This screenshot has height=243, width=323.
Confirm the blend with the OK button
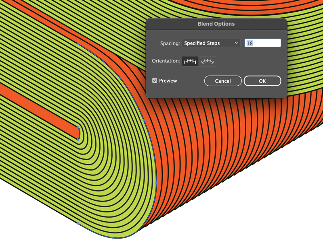coord(262,81)
